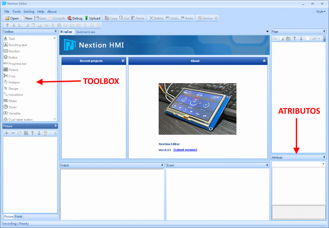This screenshot has height=228, width=329.
Task: Select the Picture component in Toolbox
Action: point(11,70)
